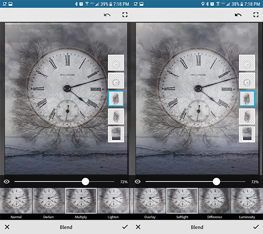Image resolution: width=263 pixels, height=234 pixels.
Task: Tap the Blend title in right screen
Action: 197,227
